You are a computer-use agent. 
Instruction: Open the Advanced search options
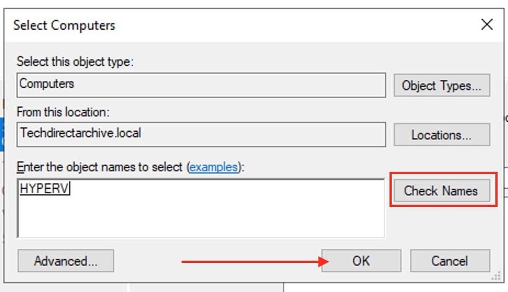click(x=65, y=261)
